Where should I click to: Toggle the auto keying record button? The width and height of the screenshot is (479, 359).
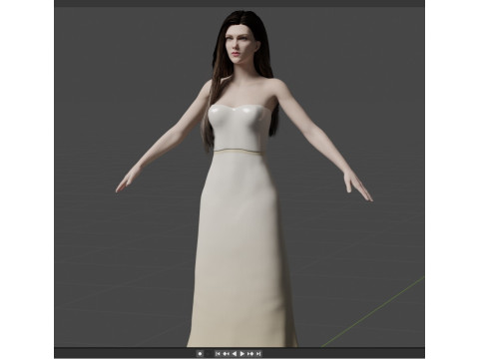pos(200,354)
